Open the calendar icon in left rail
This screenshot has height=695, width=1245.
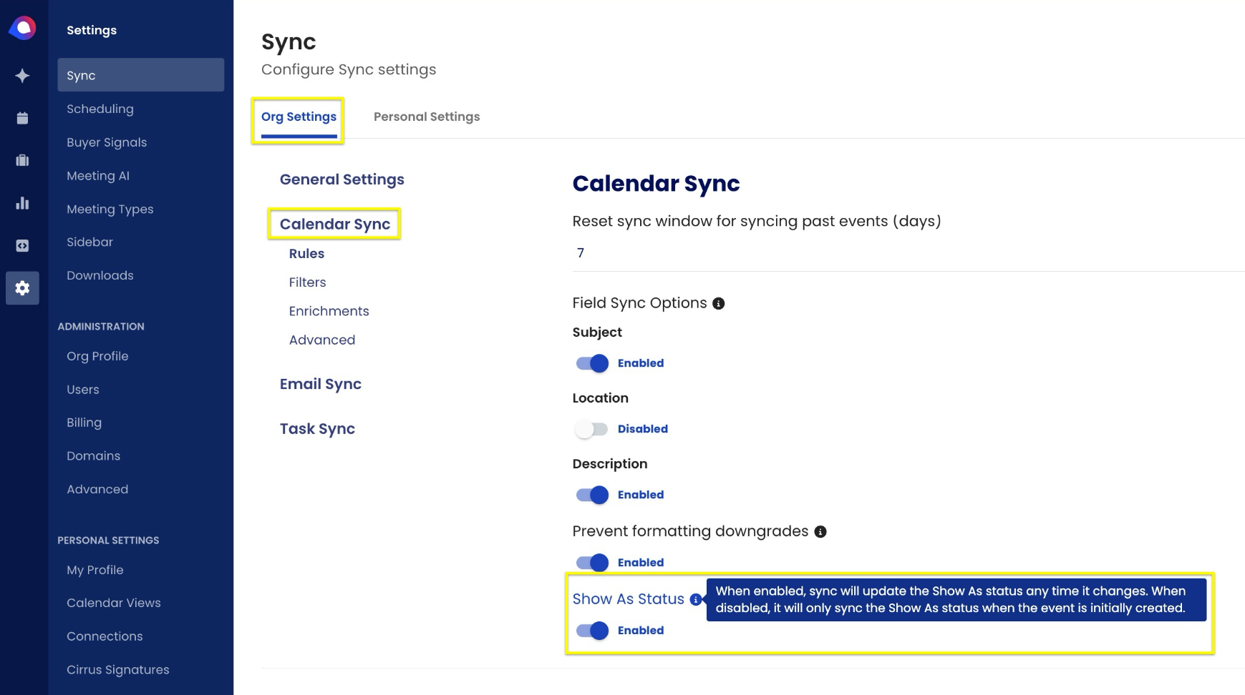coord(23,118)
